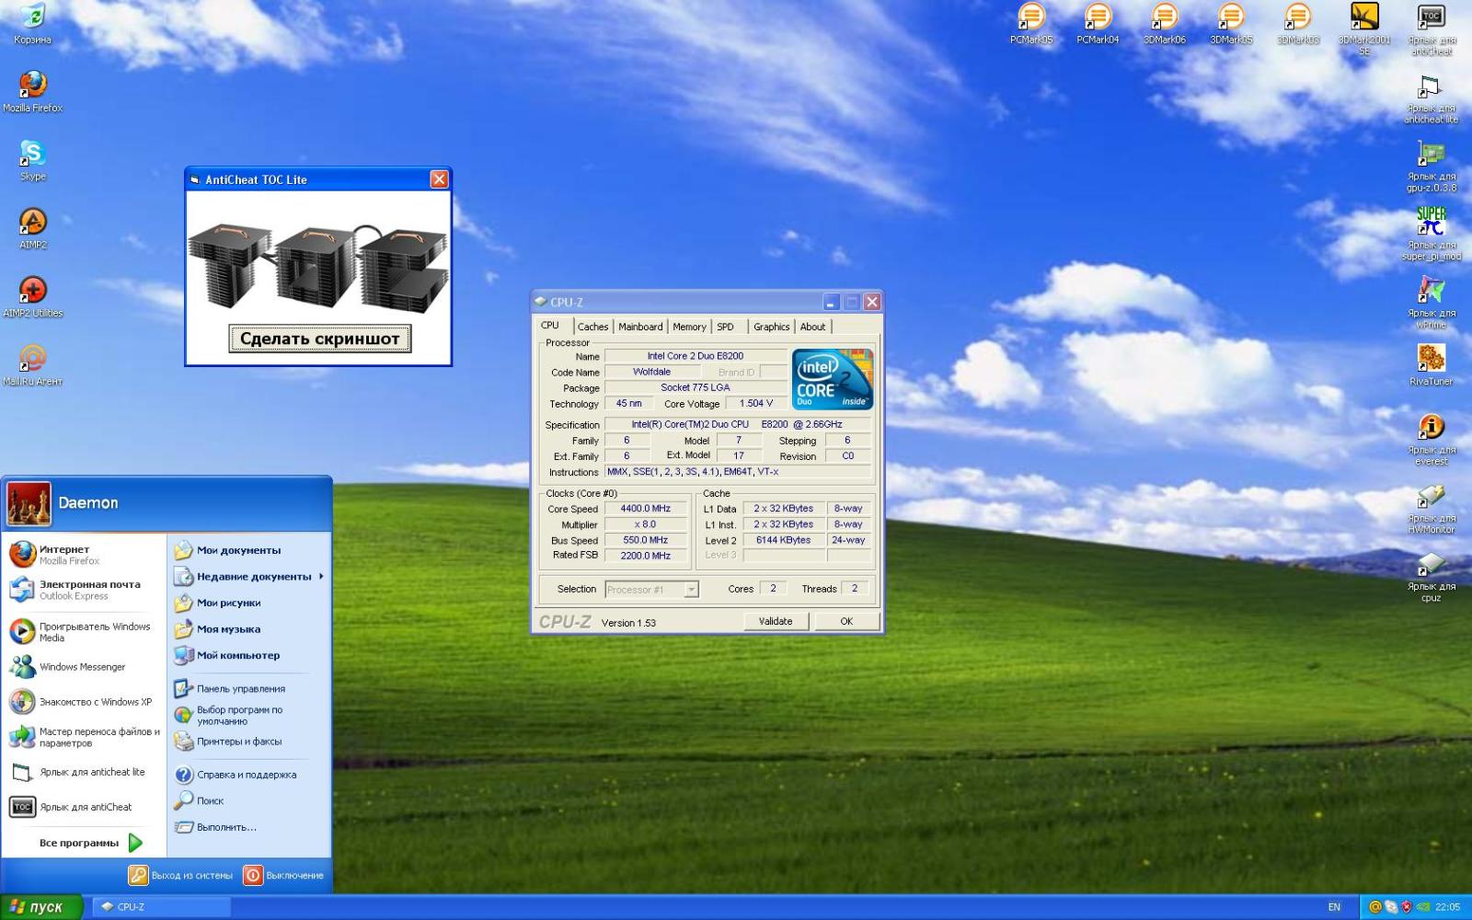This screenshot has height=920, width=1472.
Task: Open PCMark04 desktop shortcut
Action: point(1098,23)
